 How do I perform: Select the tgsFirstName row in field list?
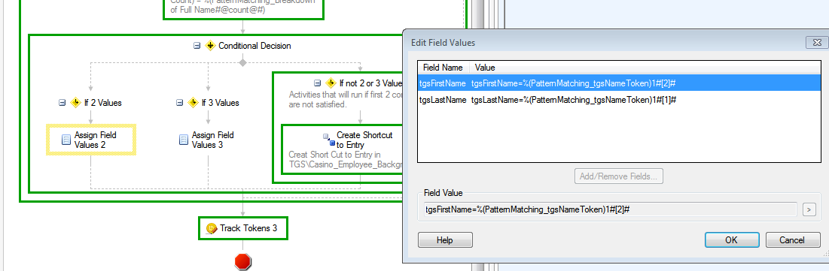coord(619,83)
